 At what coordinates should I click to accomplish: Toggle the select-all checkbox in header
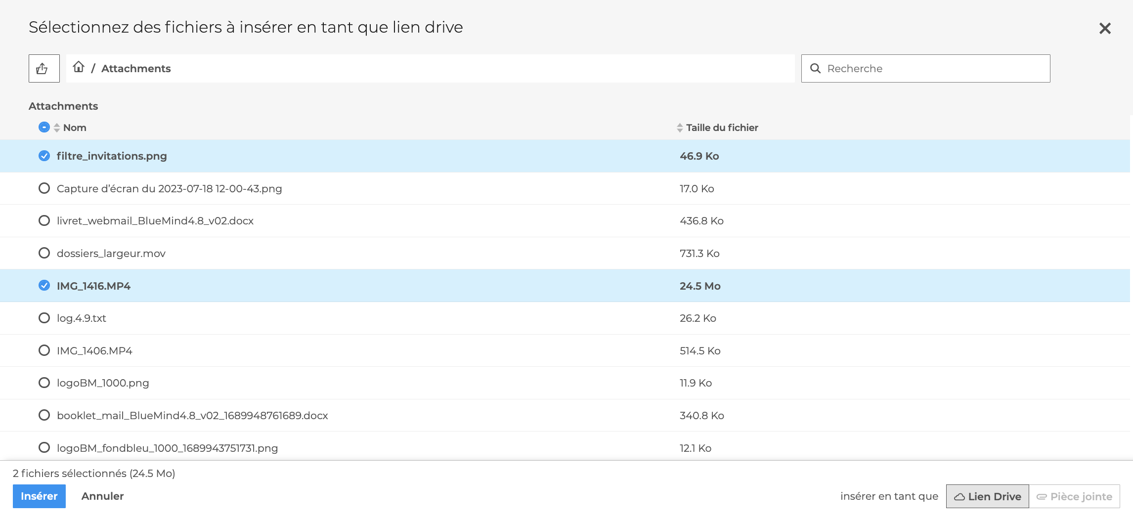pyautogui.click(x=44, y=128)
